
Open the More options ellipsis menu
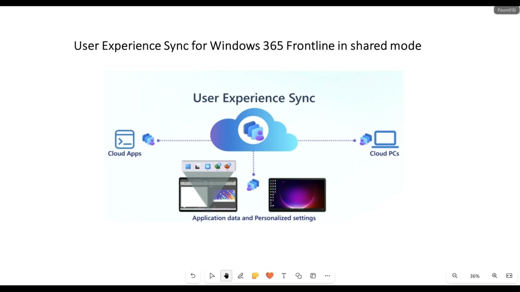click(327, 276)
